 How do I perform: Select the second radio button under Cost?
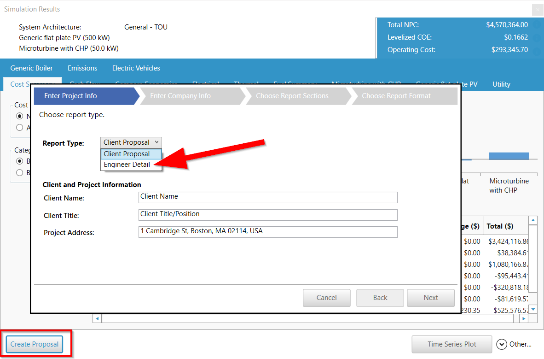[20, 128]
